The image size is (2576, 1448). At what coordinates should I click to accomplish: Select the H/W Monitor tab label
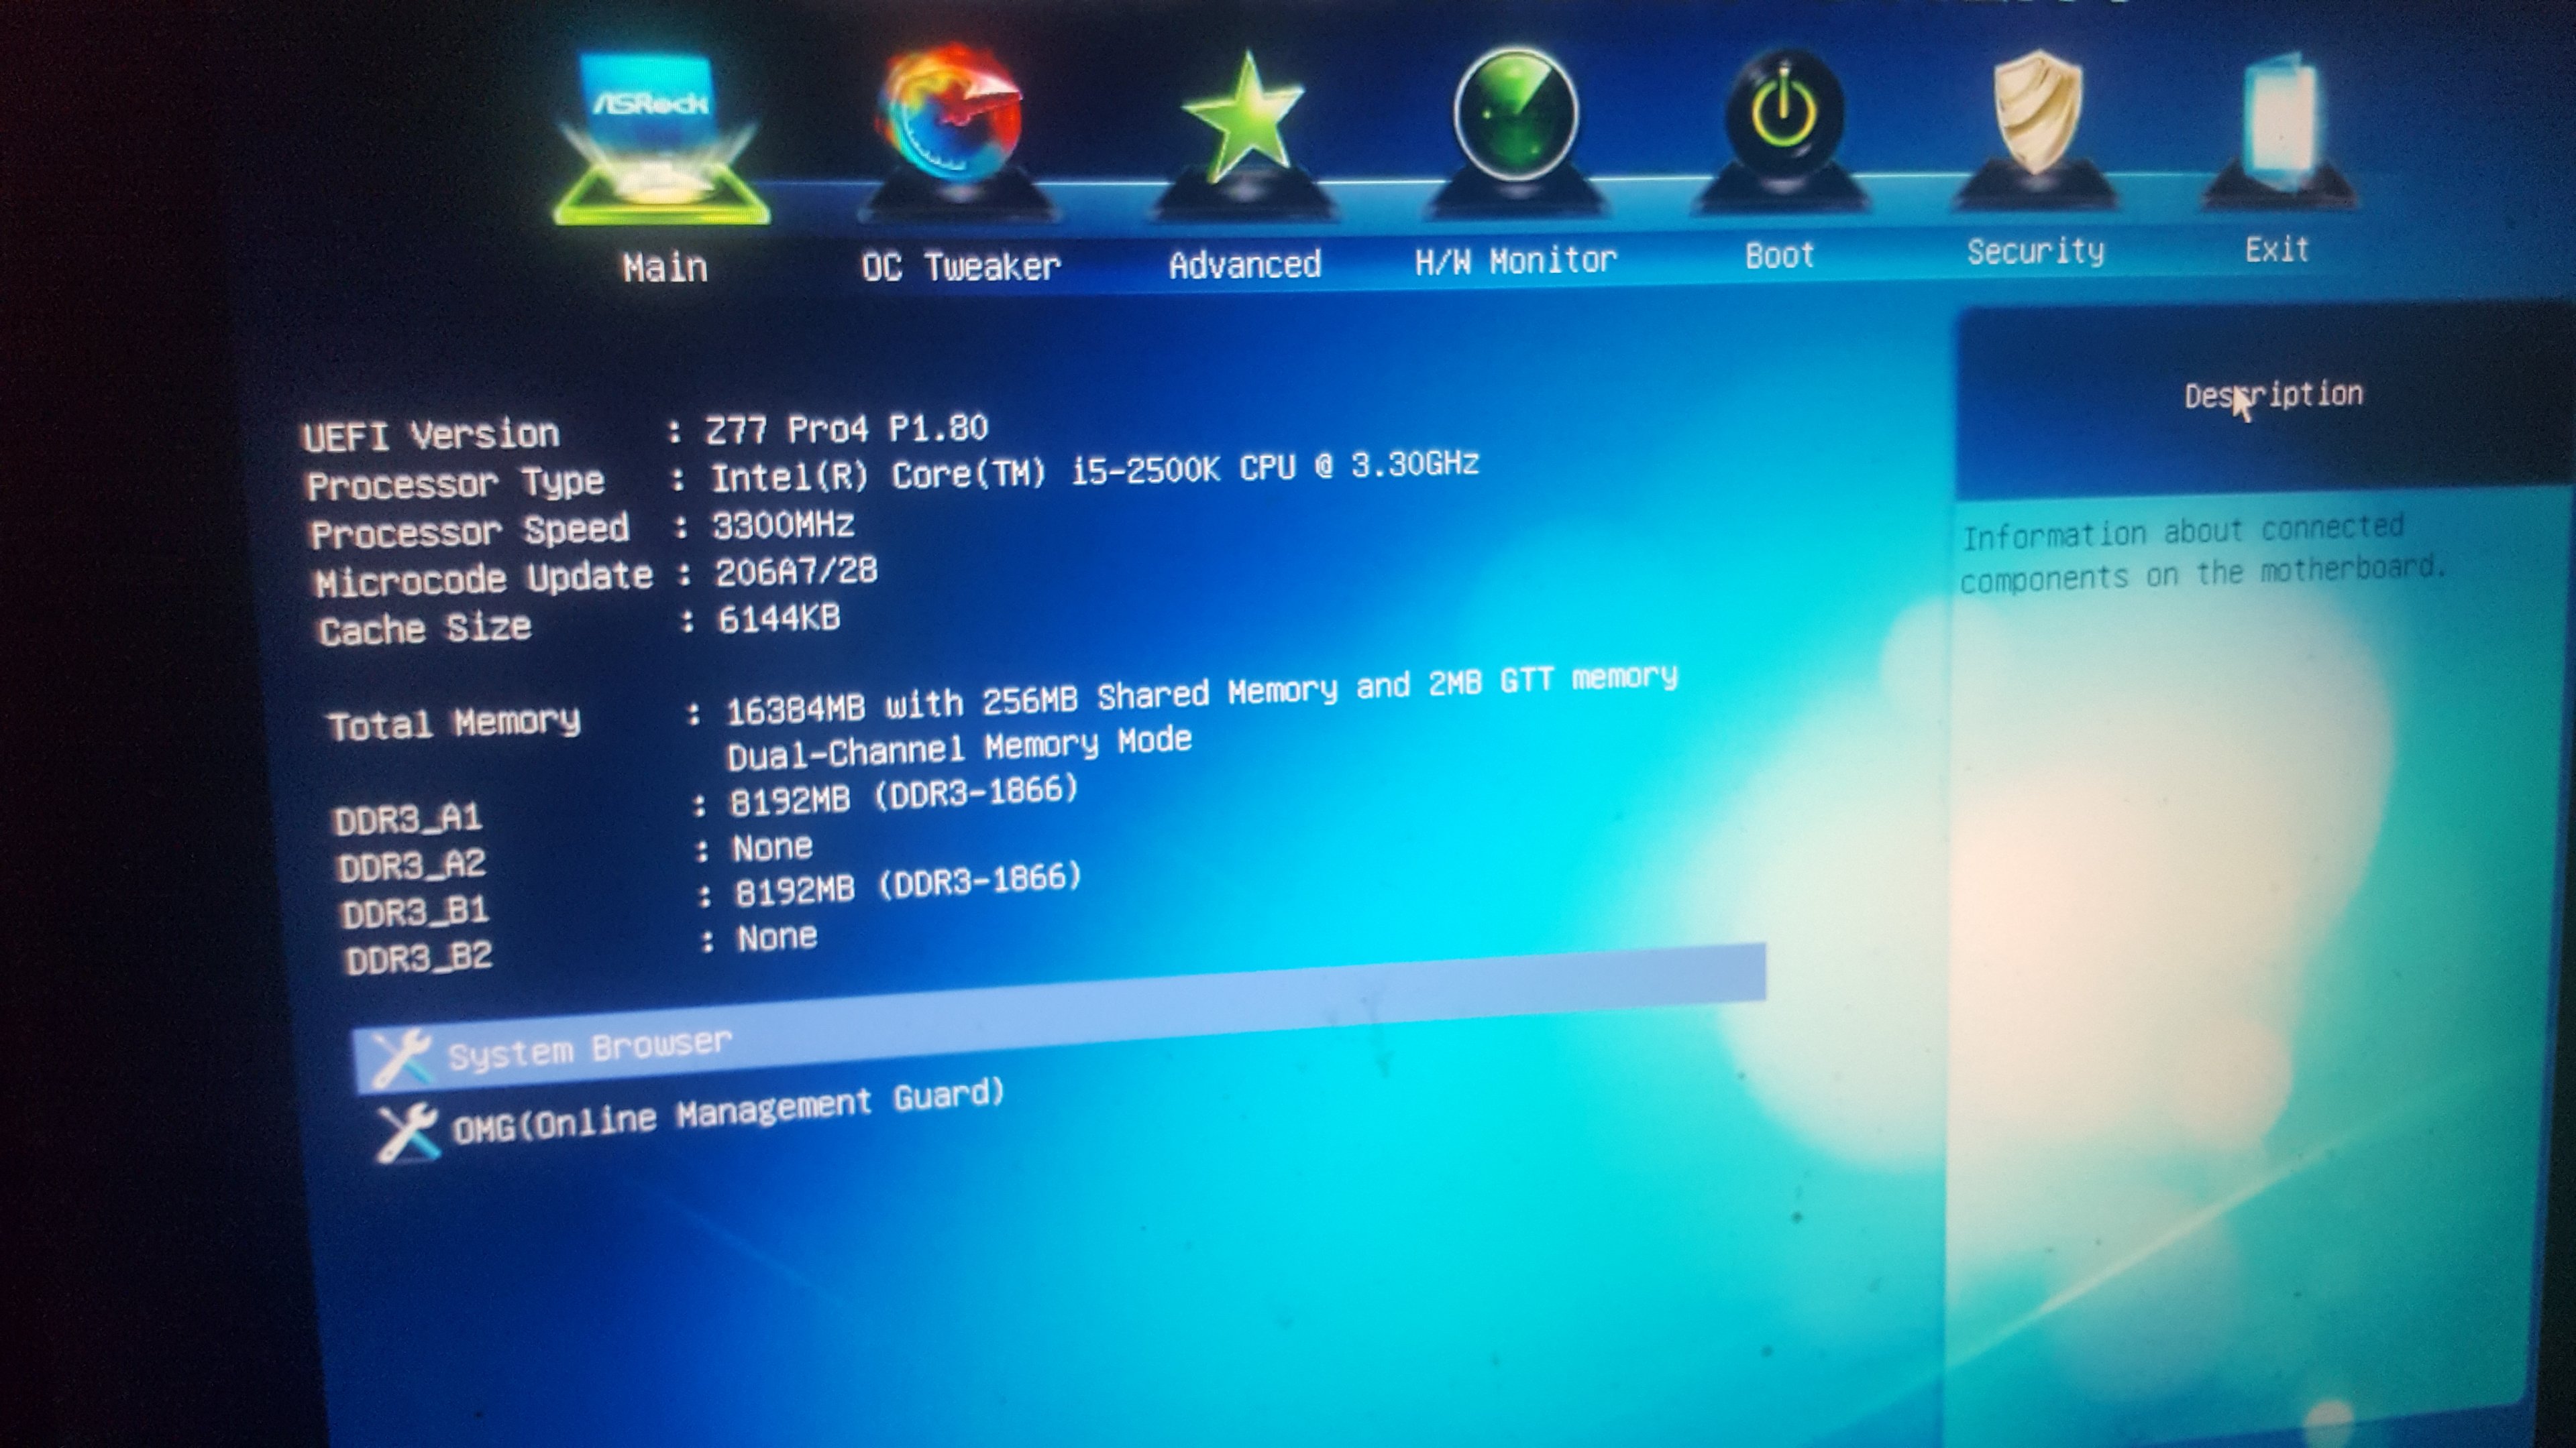coord(1515,261)
